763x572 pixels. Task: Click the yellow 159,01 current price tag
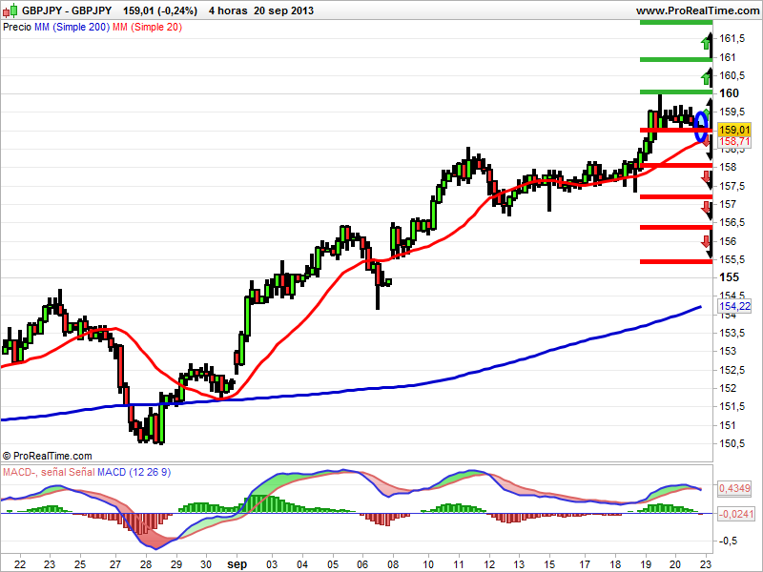[x=734, y=130]
